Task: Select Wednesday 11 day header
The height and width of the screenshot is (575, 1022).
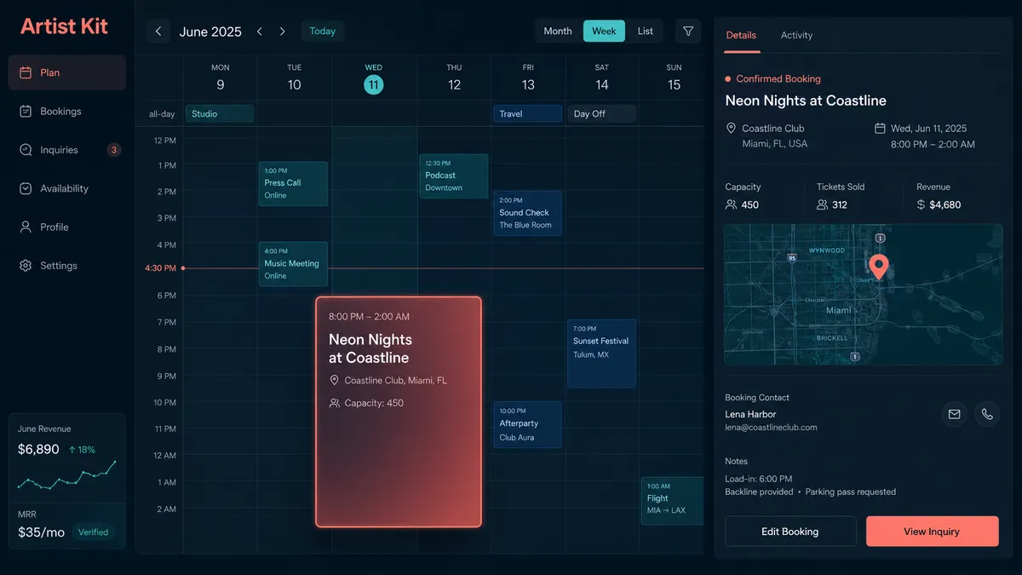Action: pos(373,78)
